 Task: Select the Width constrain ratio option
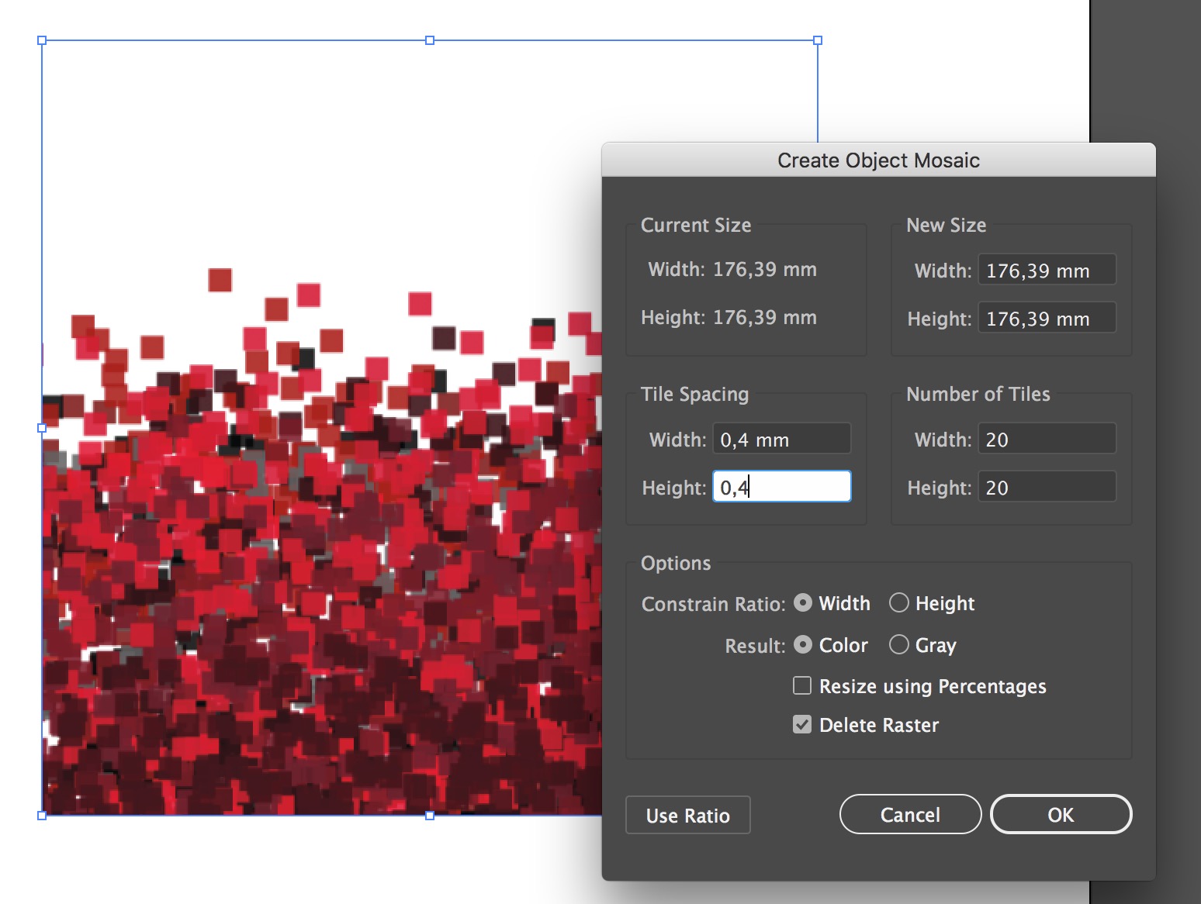pos(803,602)
